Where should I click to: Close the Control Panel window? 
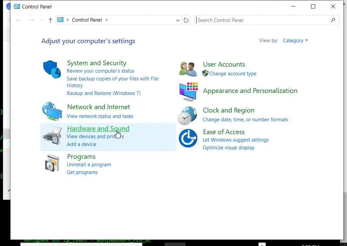coord(333,7)
